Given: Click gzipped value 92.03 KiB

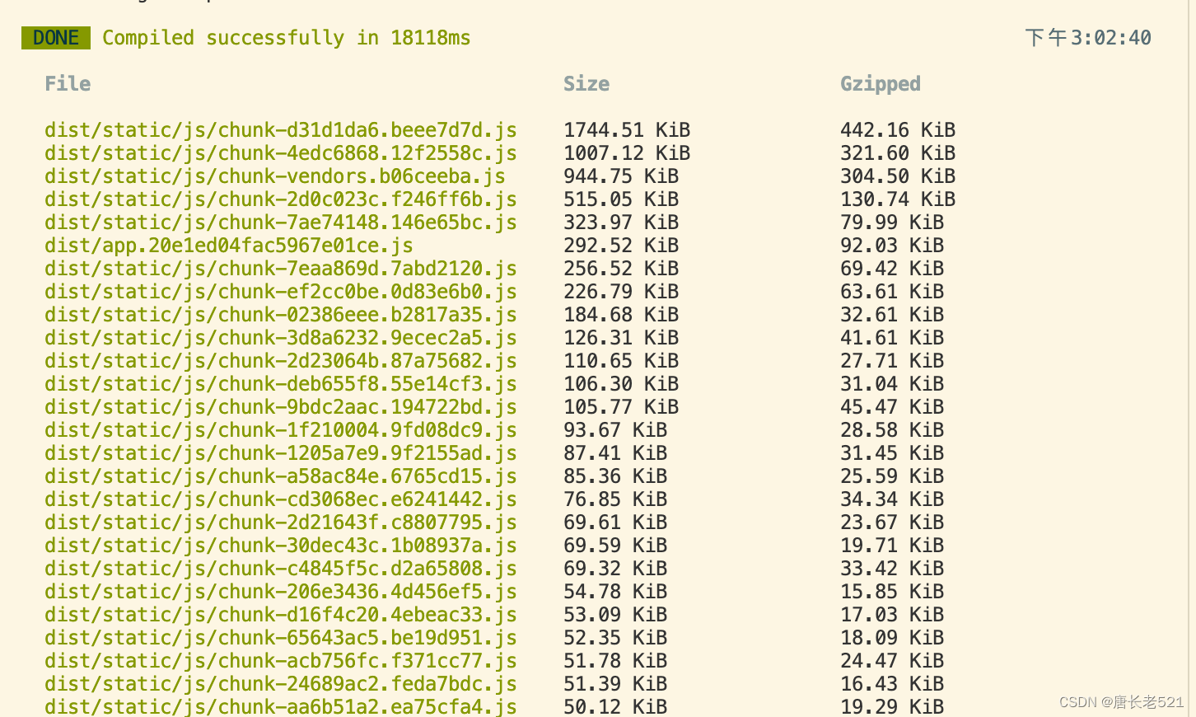Looking at the screenshot, I should pos(892,246).
